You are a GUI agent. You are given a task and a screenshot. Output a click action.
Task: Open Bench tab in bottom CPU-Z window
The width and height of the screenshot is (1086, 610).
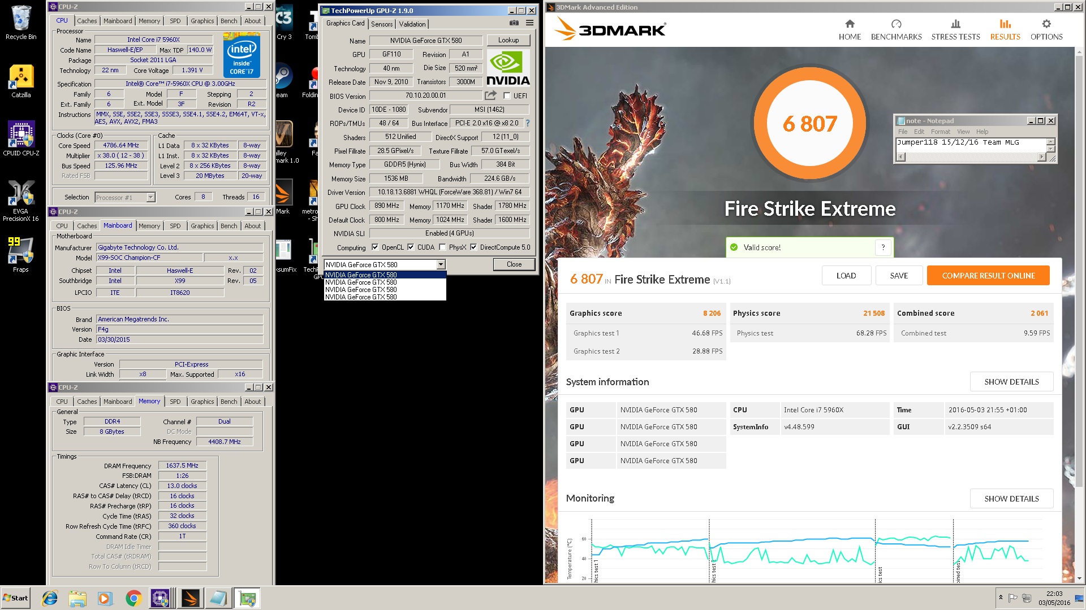tap(229, 402)
